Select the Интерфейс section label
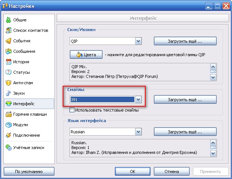Image resolution: width=232 pixels, height=179 pixels. click(x=24, y=104)
